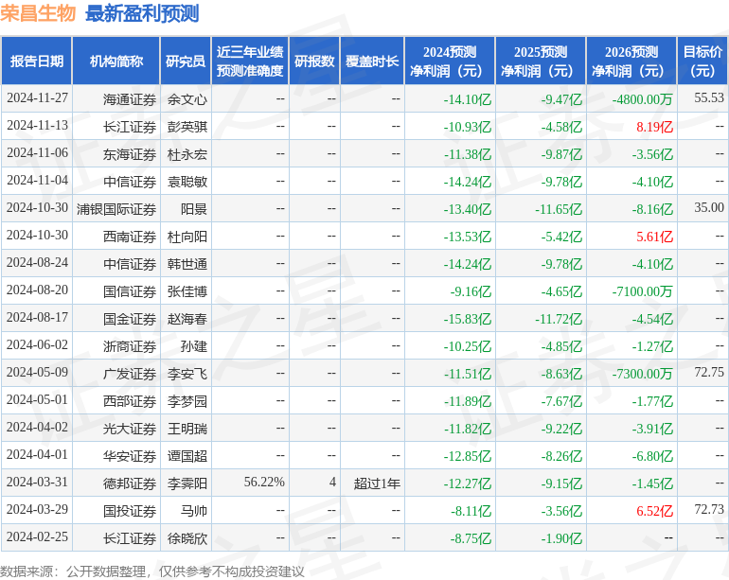Click the 56.22% accuracy value
Viewport: 729px width, 580px height.
tap(264, 482)
